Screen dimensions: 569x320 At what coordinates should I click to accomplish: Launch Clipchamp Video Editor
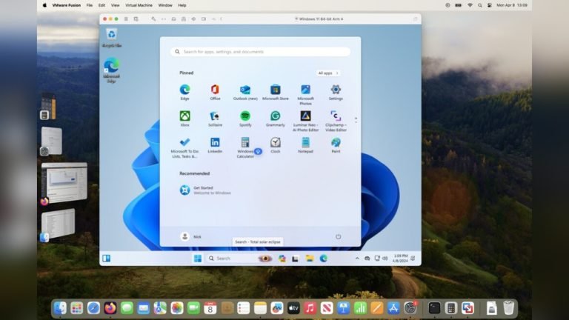click(336, 121)
